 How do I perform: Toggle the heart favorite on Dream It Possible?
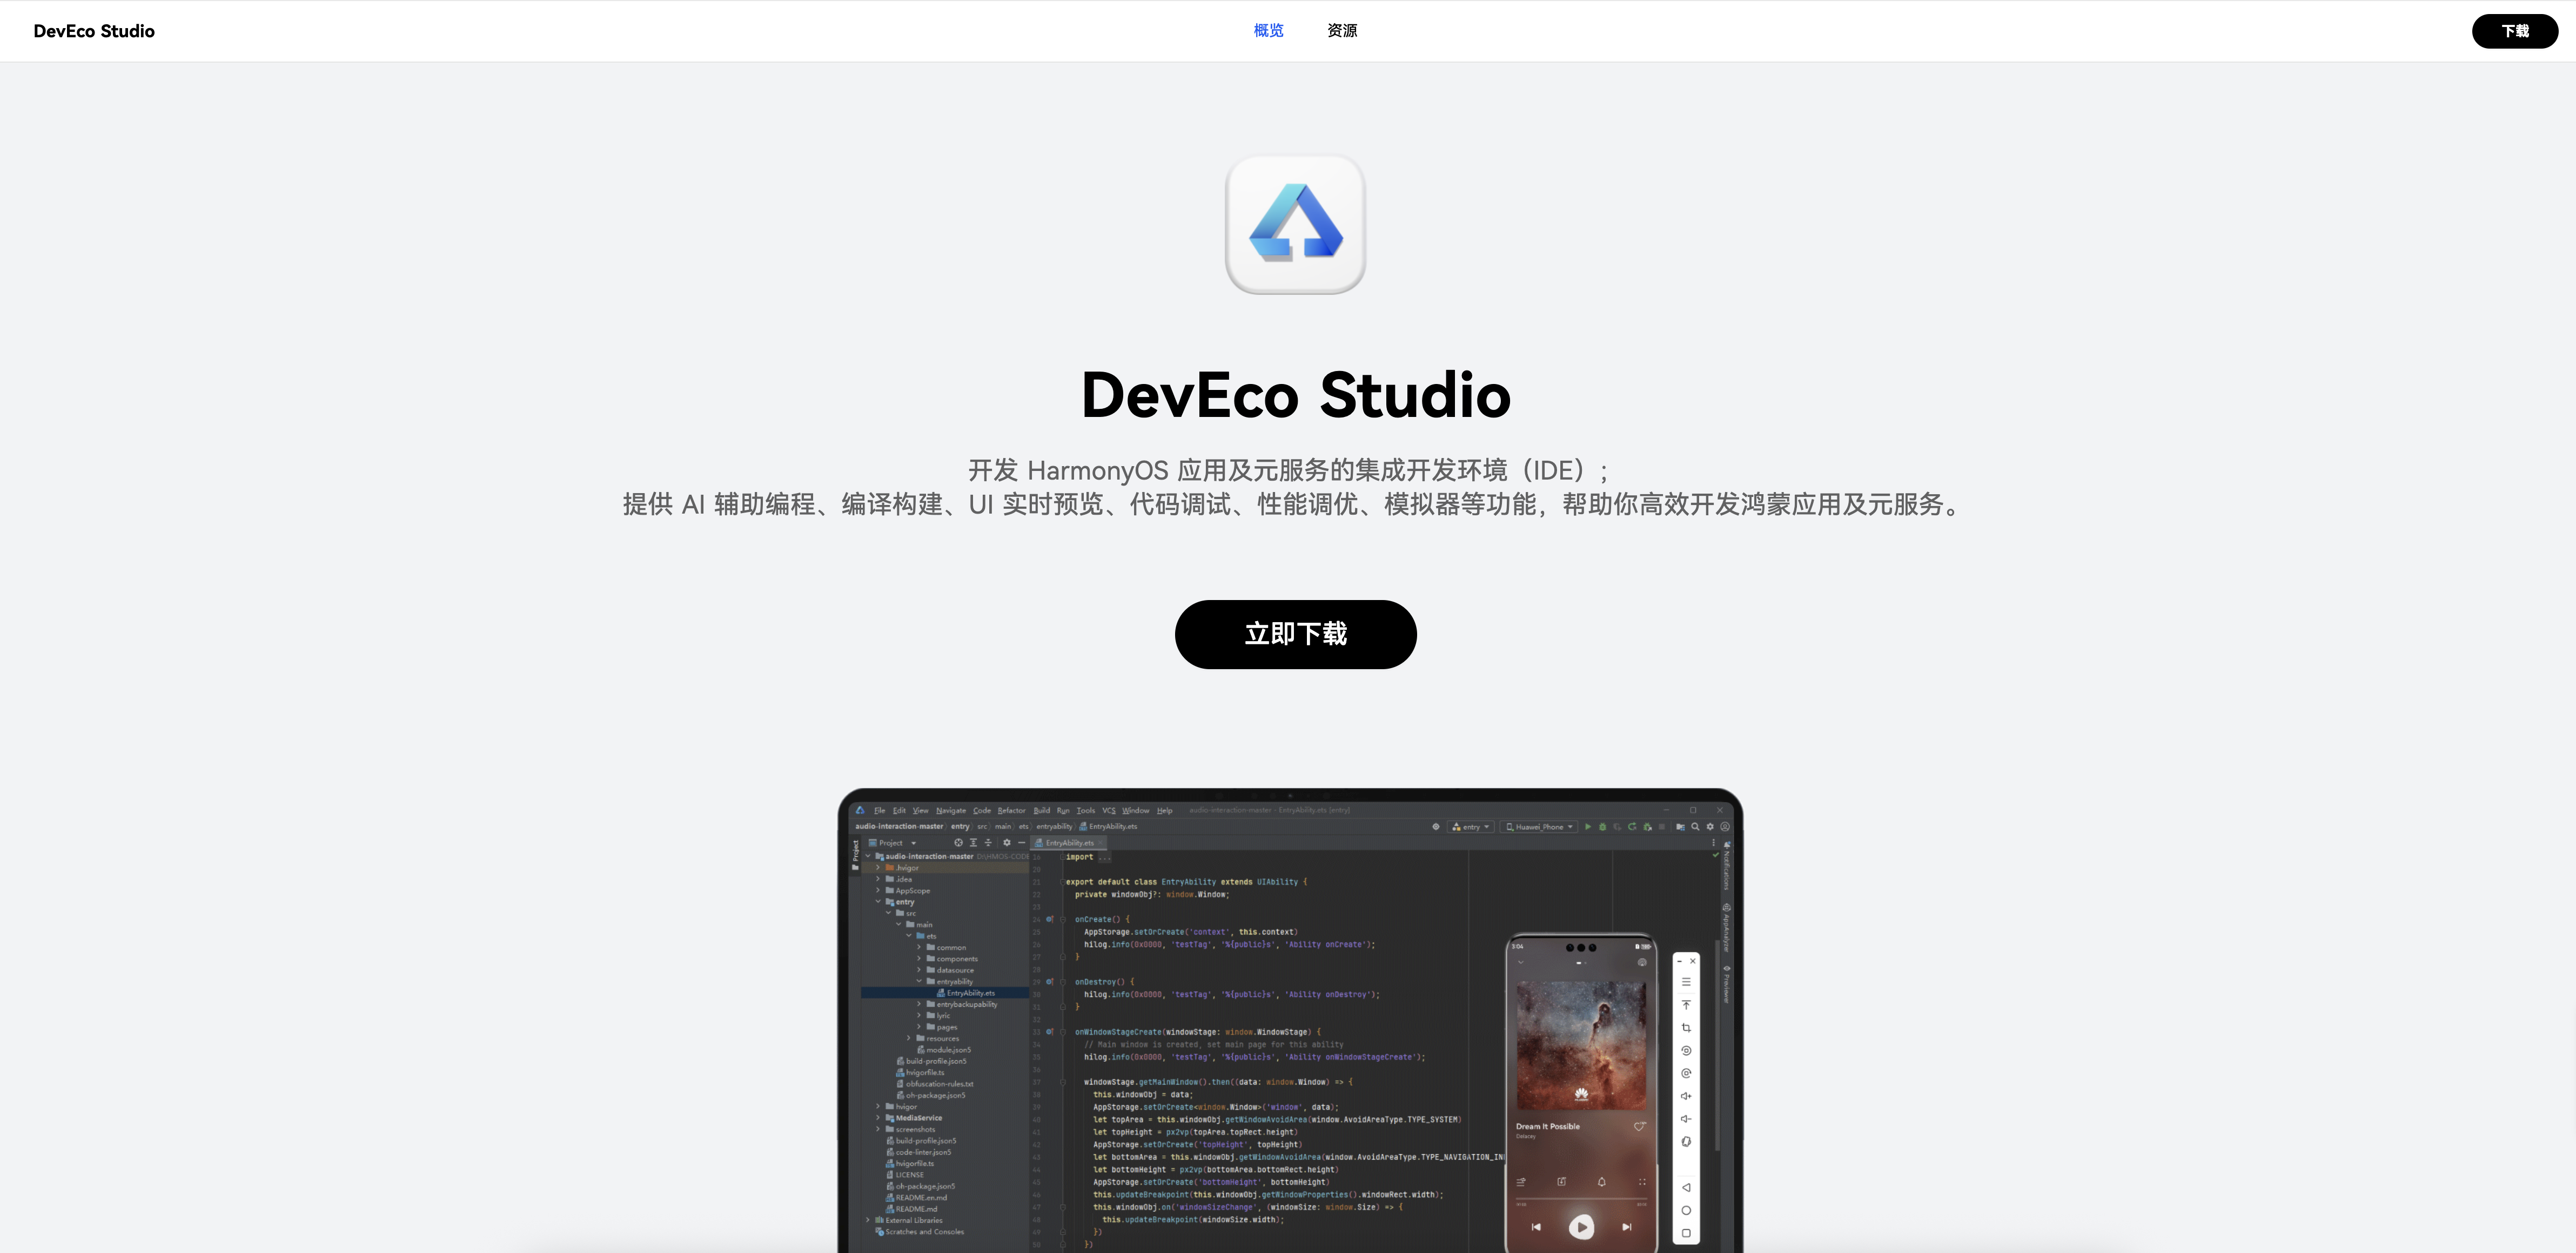click(1639, 1127)
